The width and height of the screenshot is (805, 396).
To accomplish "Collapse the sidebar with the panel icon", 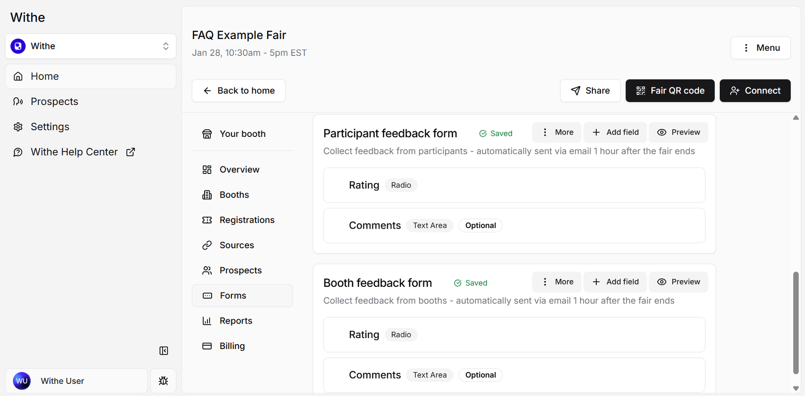I will pyautogui.click(x=164, y=351).
